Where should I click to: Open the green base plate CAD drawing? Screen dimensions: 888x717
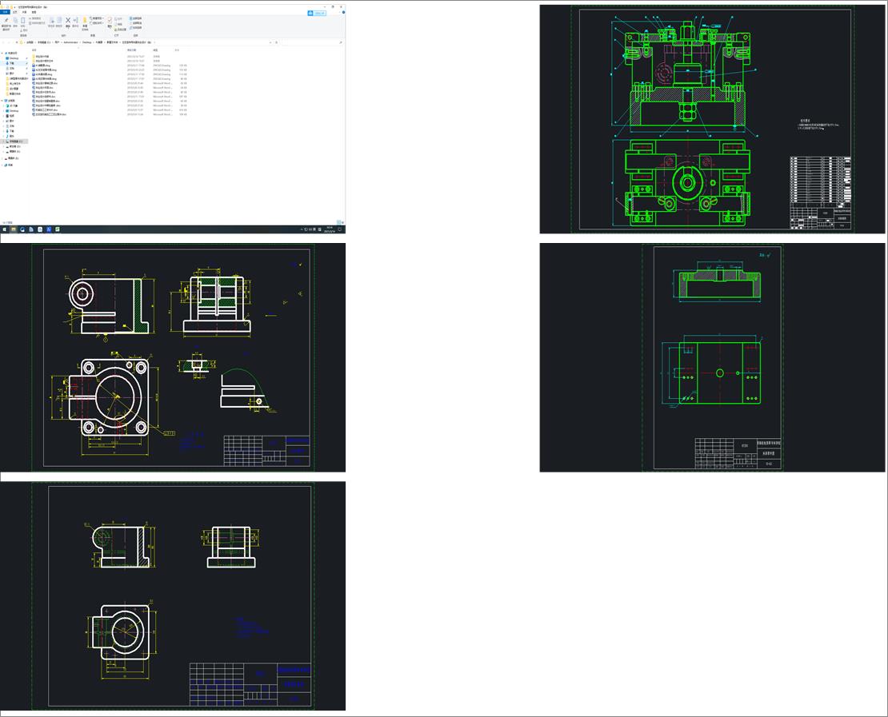tap(712, 357)
